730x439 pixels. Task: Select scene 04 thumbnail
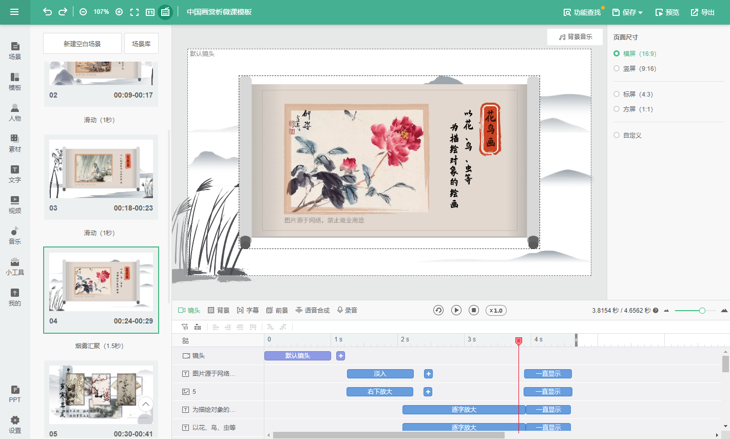point(101,282)
